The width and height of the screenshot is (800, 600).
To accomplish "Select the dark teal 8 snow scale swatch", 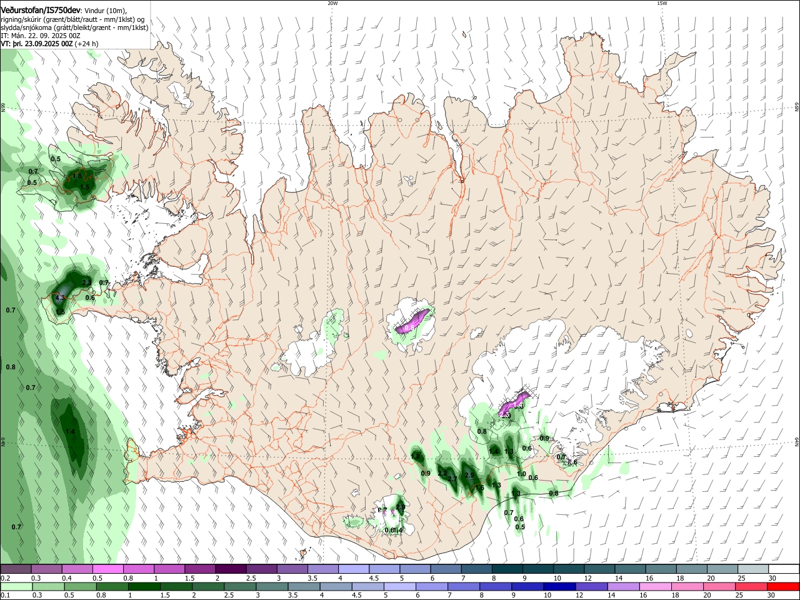I will click(507, 569).
